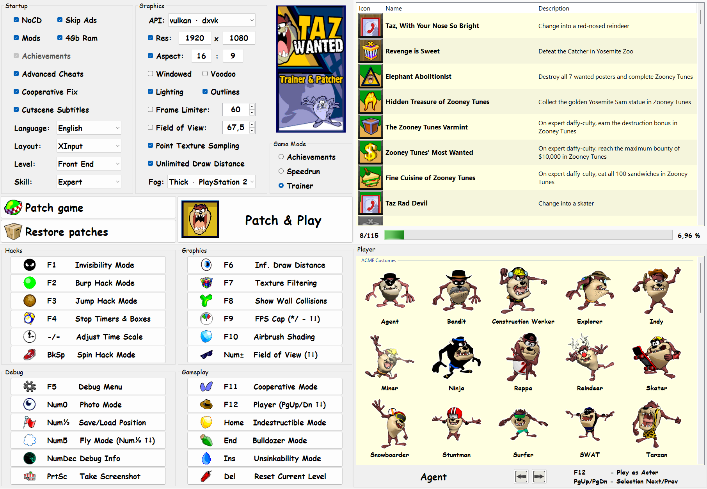The width and height of the screenshot is (707, 489).
Task: Open the Language dropdown
Action: (x=89, y=128)
